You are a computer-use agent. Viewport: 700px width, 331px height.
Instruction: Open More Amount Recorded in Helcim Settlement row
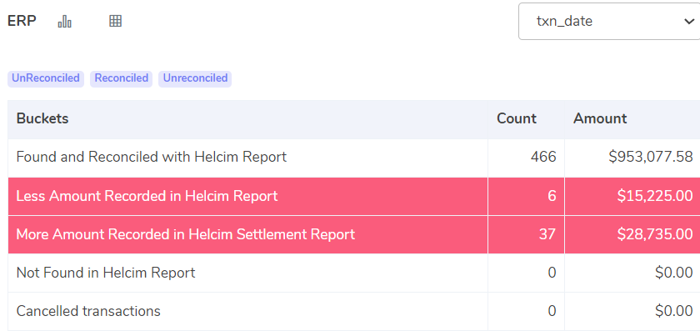pyautogui.click(x=354, y=234)
